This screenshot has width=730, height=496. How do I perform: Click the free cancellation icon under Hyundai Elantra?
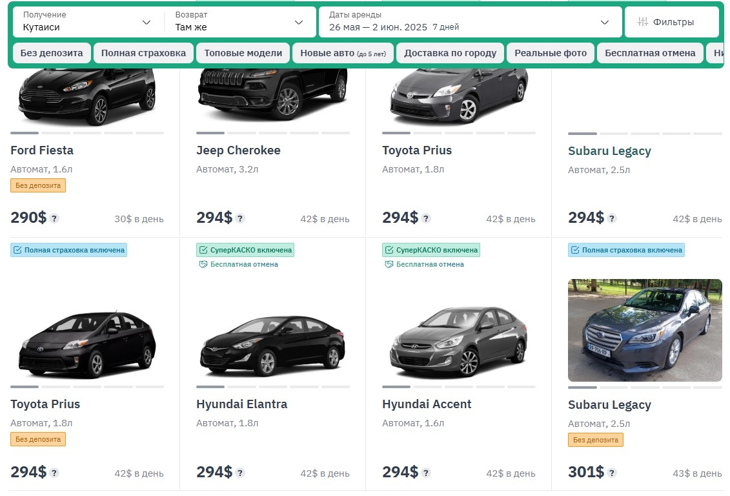tap(203, 264)
